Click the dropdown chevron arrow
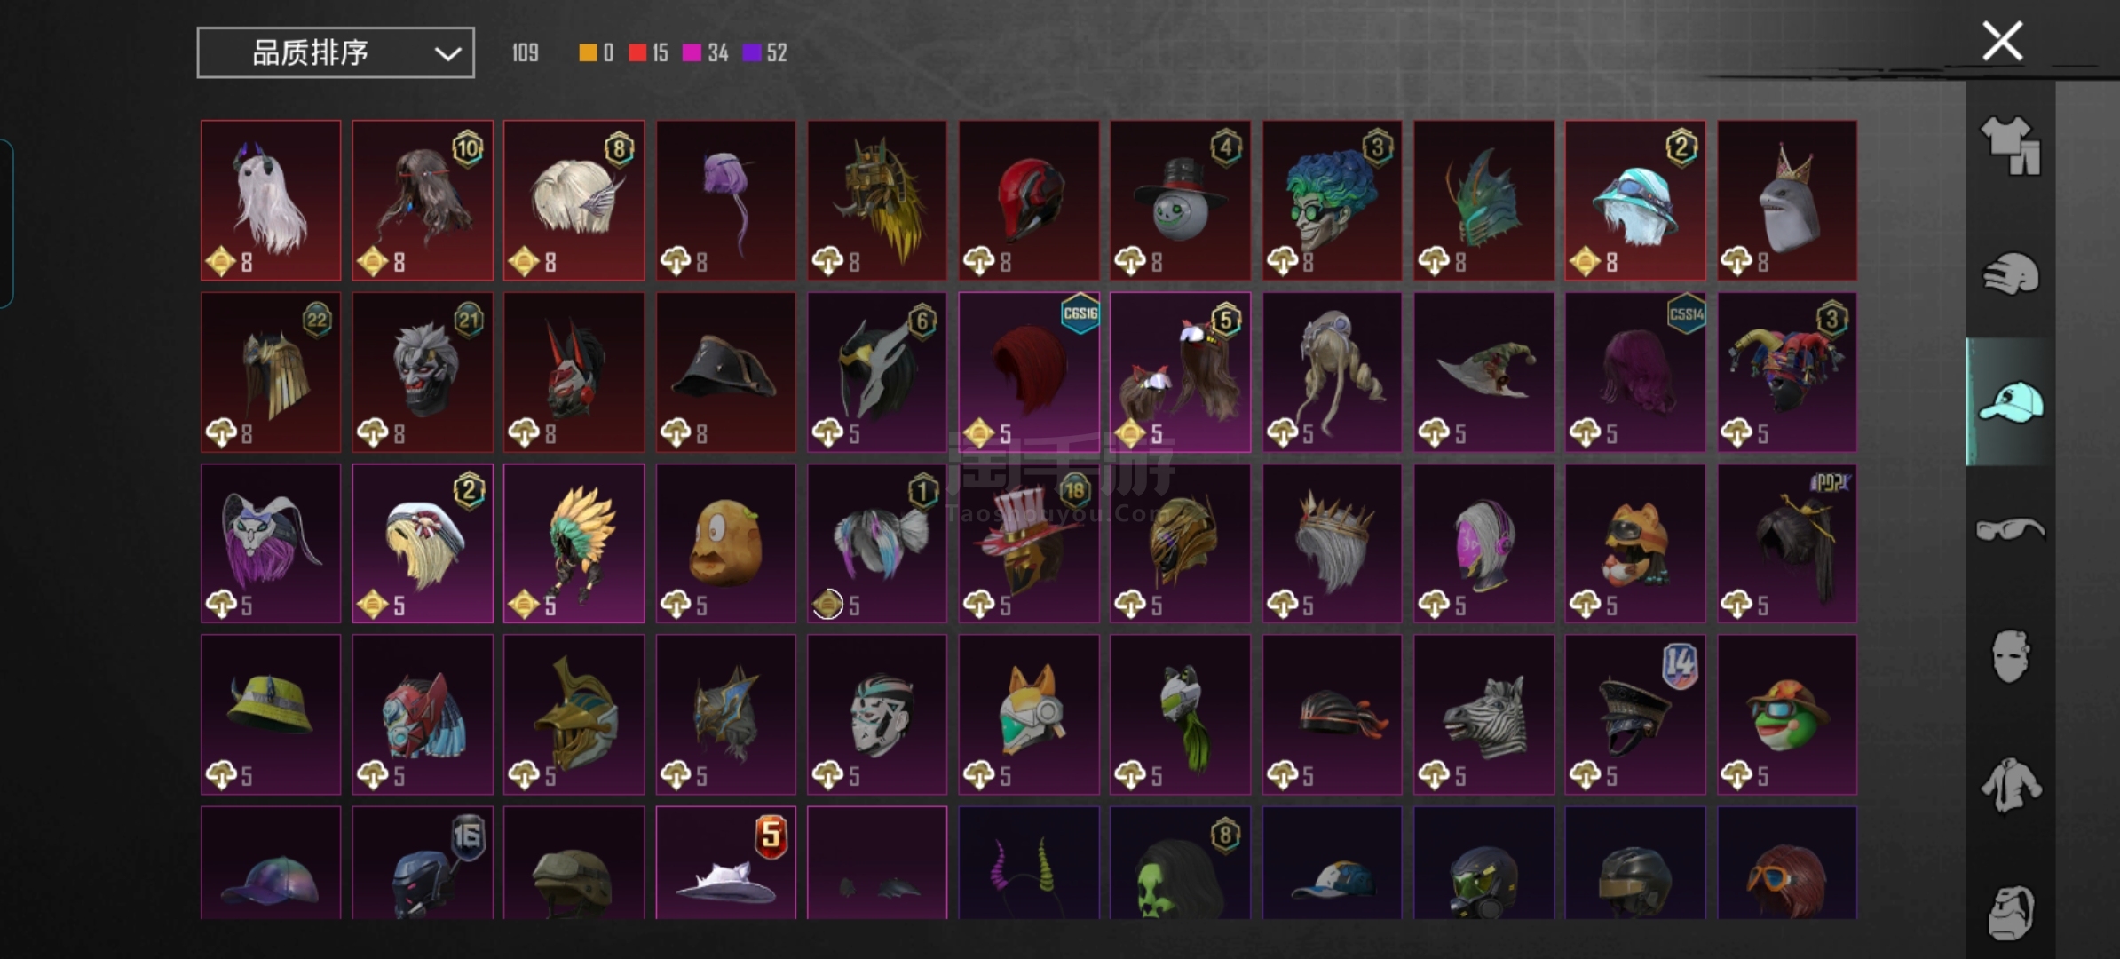 coord(447,54)
